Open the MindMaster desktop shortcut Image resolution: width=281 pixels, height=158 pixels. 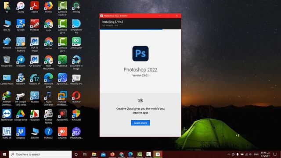click(x=76, y=43)
